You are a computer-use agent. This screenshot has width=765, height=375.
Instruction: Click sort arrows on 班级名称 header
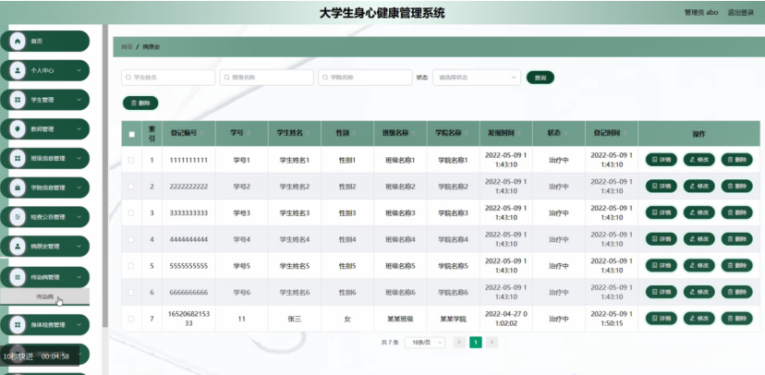[413, 133]
